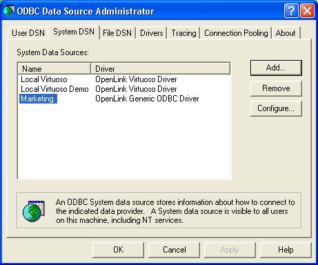
Task: Close the ODBC Data Source Administrator window
Action: pyautogui.click(x=308, y=11)
